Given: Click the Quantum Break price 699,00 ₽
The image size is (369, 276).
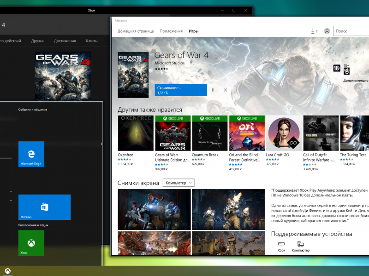Looking at the screenshot, I should coord(198,164).
